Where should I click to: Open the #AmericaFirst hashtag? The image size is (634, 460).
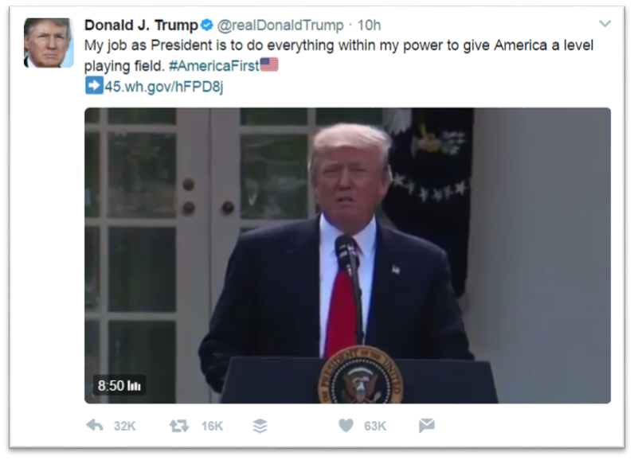pos(214,65)
